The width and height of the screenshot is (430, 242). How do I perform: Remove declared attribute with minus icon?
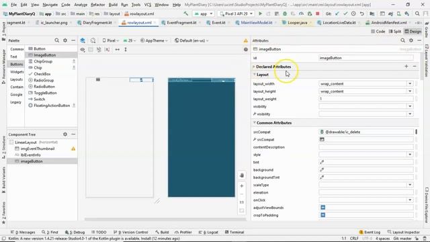coord(415,67)
